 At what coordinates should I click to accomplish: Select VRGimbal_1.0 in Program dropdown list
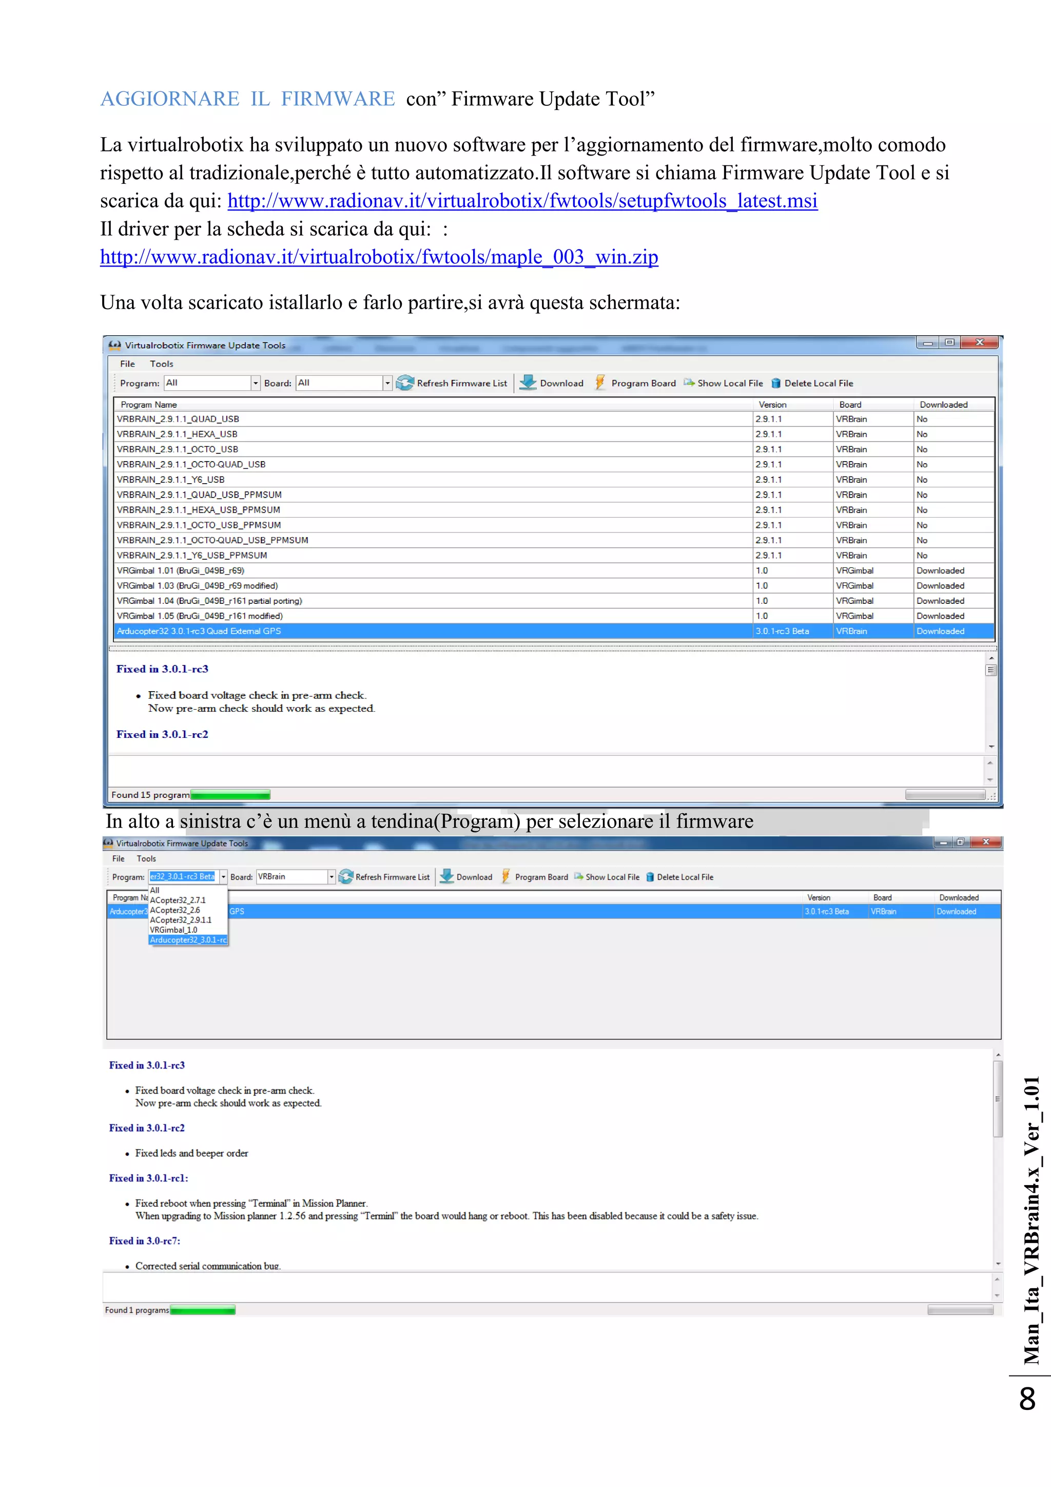pyautogui.click(x=188, y=930)
